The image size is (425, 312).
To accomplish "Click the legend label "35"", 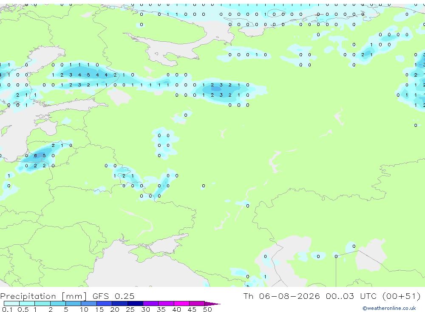I will [161, 309].
